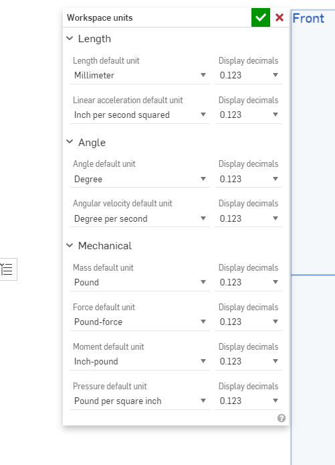Collapse the Mechanical section
Screen dimensions: 335x465
point(70,245)
